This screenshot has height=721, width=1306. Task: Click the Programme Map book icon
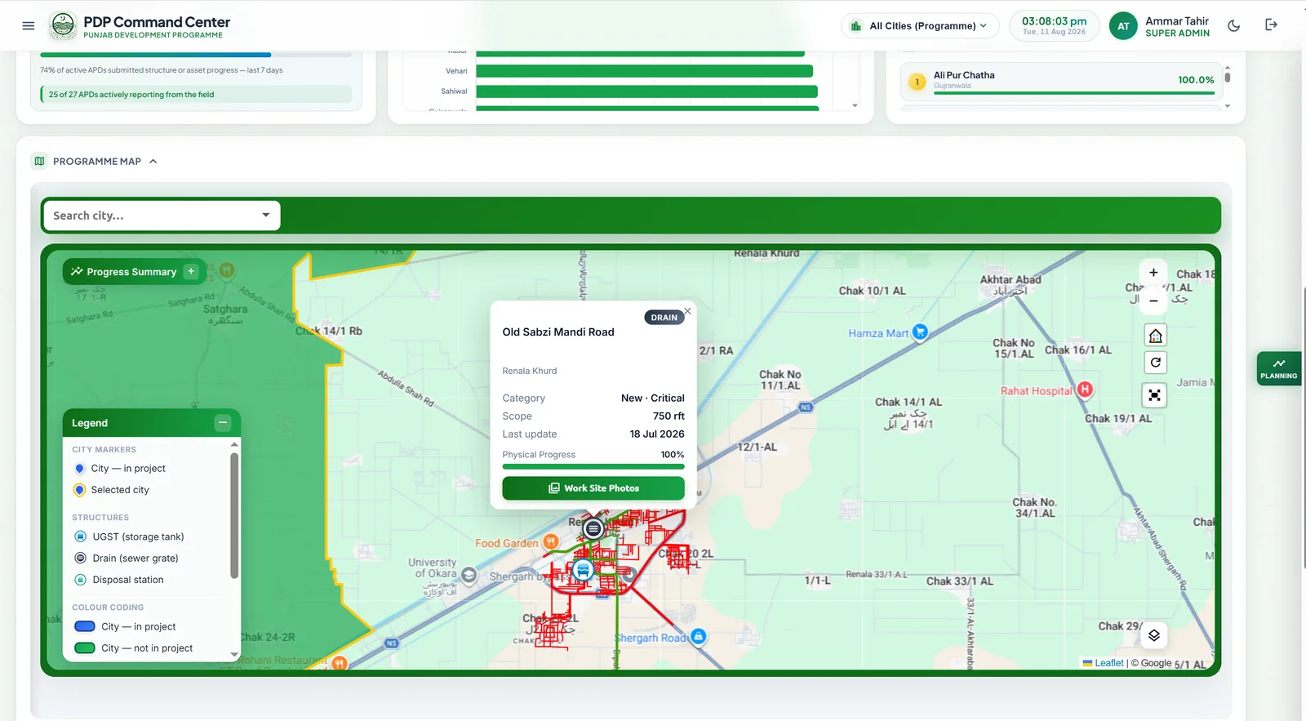point(39,161)
